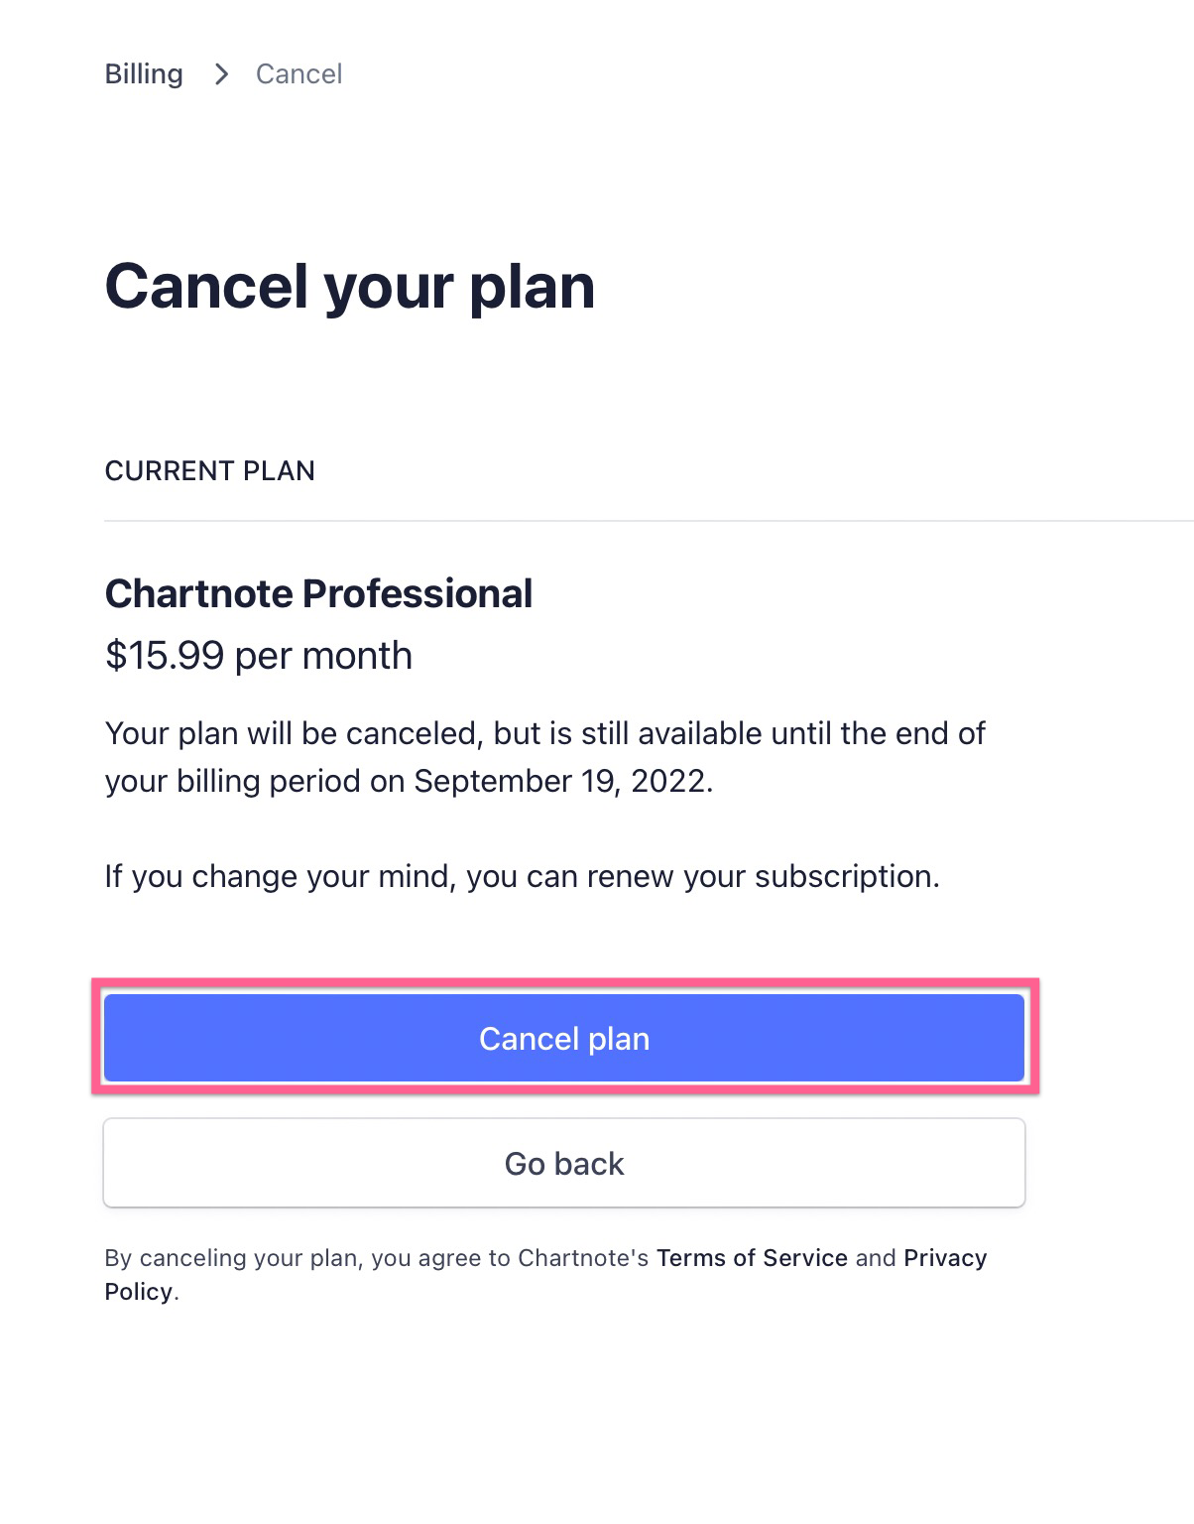Open Chartnote's Privacy Policy

pyautogui.click(x=944, y=1257)
